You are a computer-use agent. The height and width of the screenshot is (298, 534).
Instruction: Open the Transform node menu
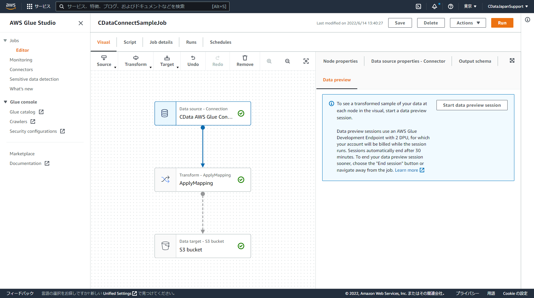click(x=136, y=61)
